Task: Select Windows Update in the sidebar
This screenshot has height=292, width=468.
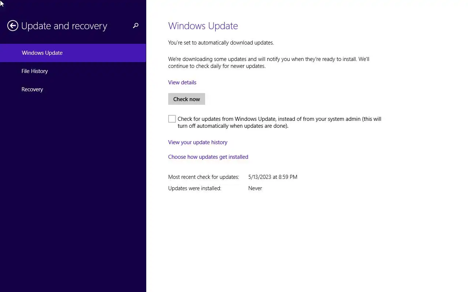Action: pos(73,53)
